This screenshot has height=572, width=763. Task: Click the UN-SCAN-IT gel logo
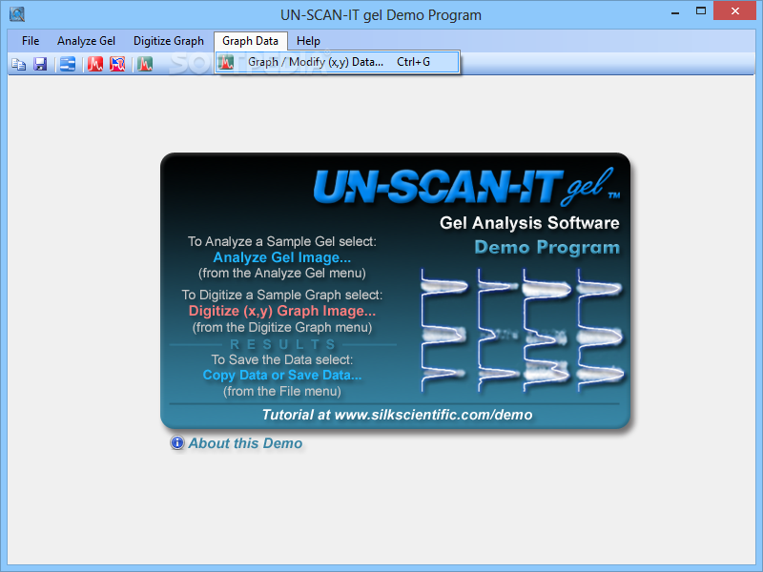pos(466,187)
